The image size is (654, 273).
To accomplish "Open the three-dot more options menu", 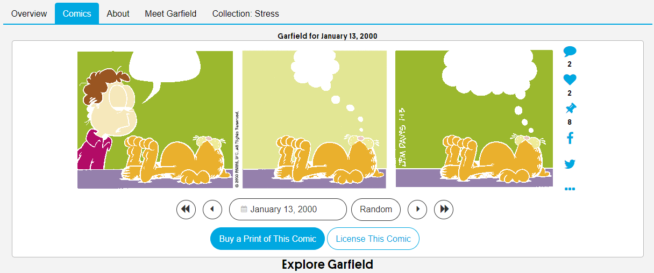I will point(570,189).
